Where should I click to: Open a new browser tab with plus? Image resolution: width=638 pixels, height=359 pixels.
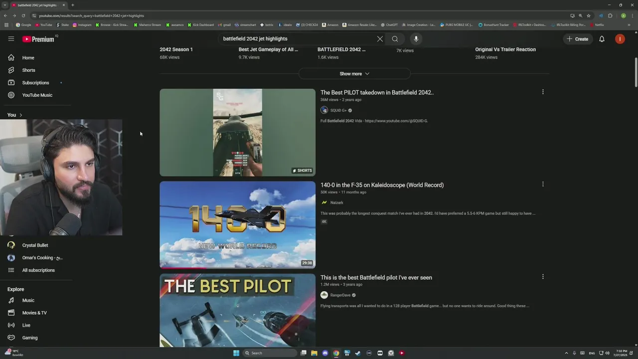[x=72, y=5]
